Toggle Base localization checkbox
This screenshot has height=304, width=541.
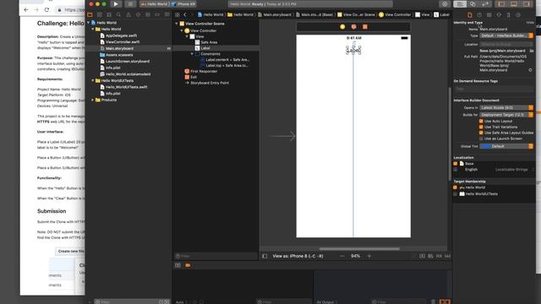pyautogui.click(x=456, y=164)
